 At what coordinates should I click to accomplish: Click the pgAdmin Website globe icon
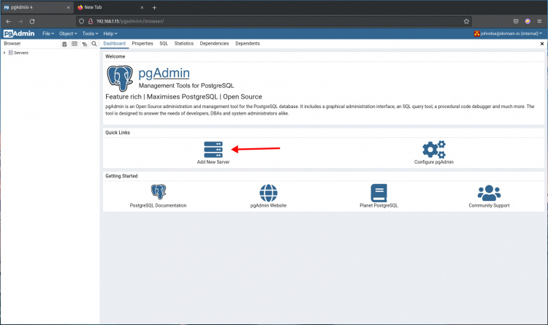point(268,192)
